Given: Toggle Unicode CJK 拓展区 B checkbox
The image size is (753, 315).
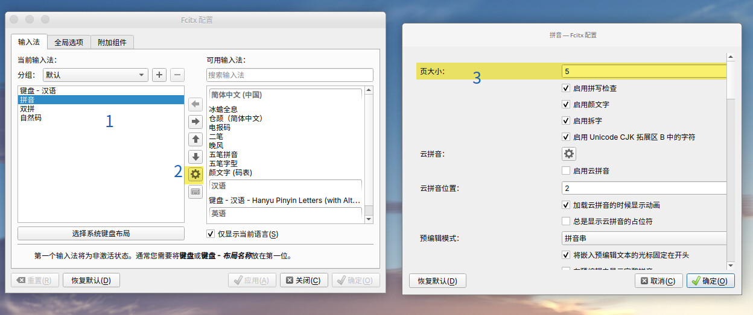Looking at the screenshot, I should tap(566, 137).
